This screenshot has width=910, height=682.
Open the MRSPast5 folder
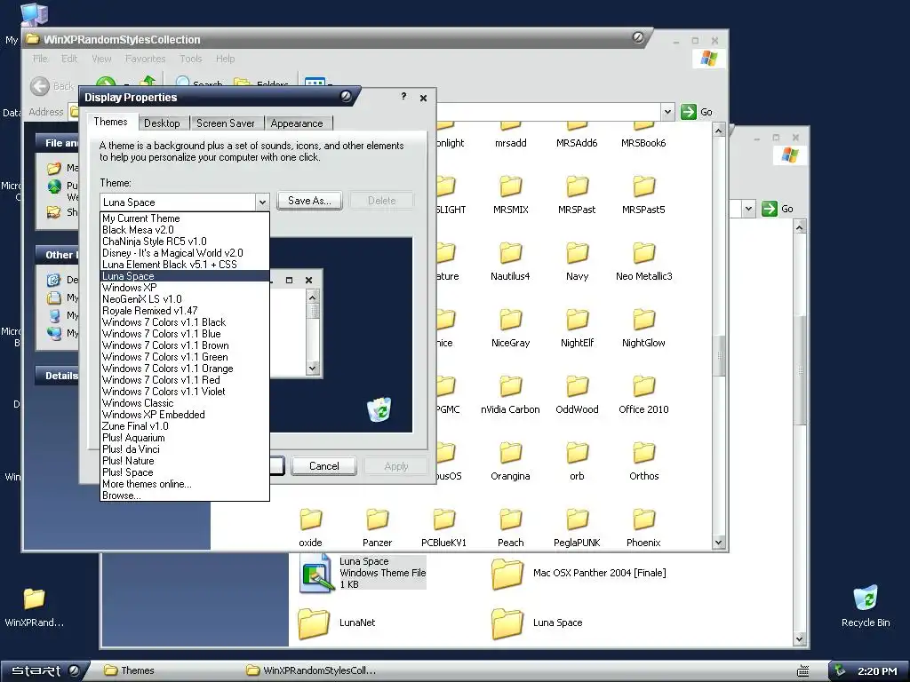[x=643, y=186]
